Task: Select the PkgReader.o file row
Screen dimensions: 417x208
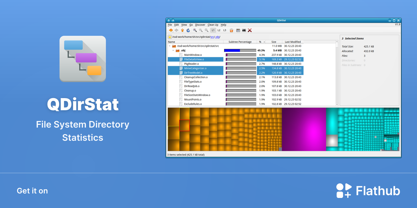Action: click(236, 64)
